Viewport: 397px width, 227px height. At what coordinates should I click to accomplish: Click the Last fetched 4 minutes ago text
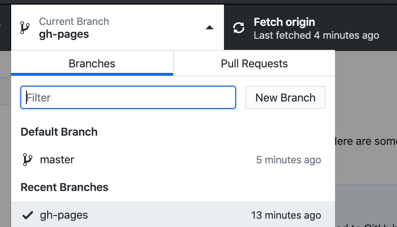(316, 36)
